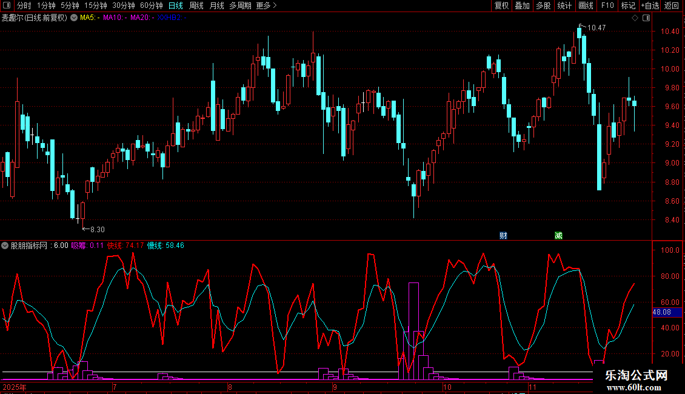Click the 麦趣尔(日线.前复权) chart title
Viewport: 685px width, 394px height.
click(x=35, y=18)
